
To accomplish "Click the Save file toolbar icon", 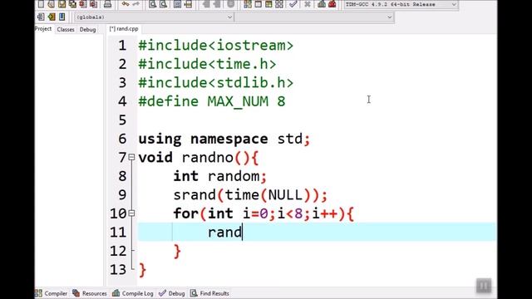I will point(62,4).
